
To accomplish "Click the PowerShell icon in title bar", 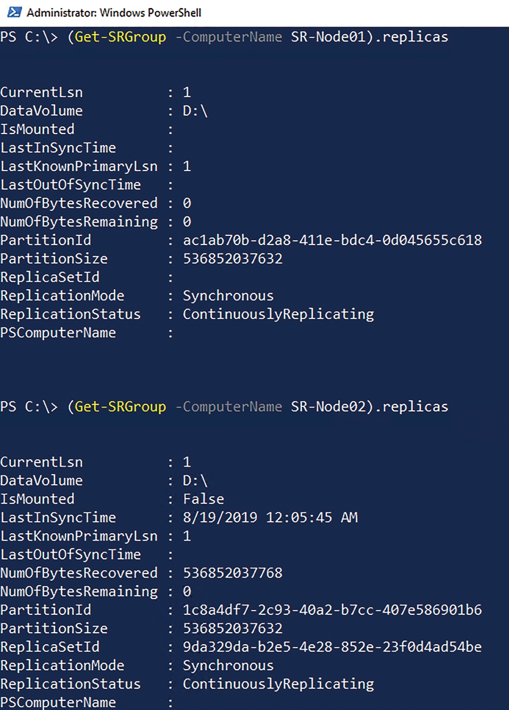I will pyautogui.click(x=14, y=12).
